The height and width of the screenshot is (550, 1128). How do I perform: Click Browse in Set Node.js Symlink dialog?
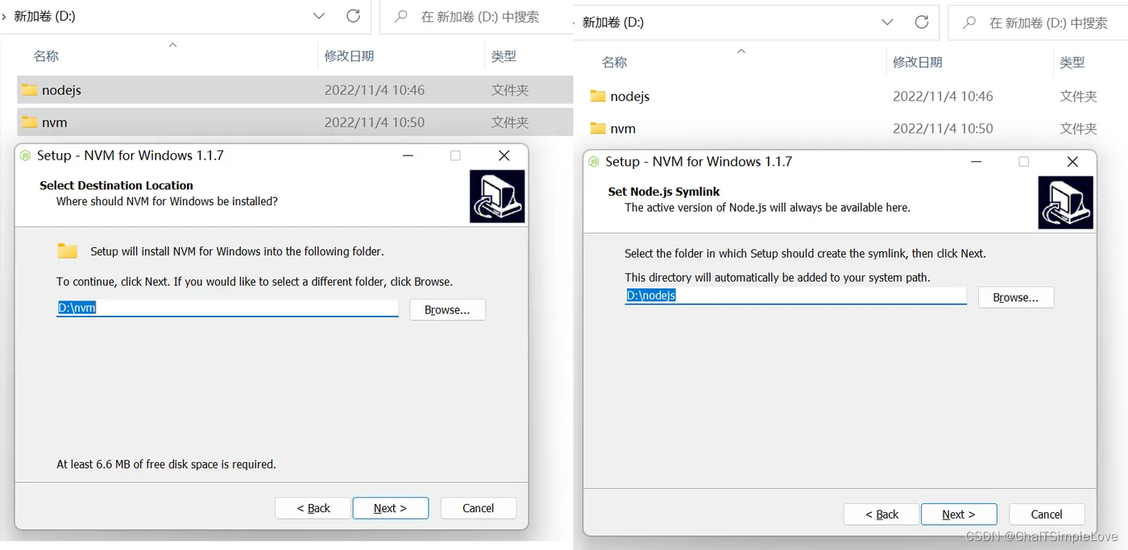point(1016,297)
